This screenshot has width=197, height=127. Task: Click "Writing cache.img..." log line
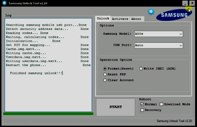[47, 53]
